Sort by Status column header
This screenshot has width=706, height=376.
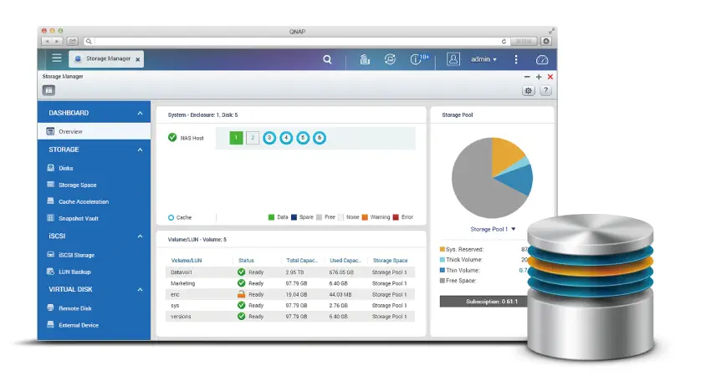click(246, 261)
